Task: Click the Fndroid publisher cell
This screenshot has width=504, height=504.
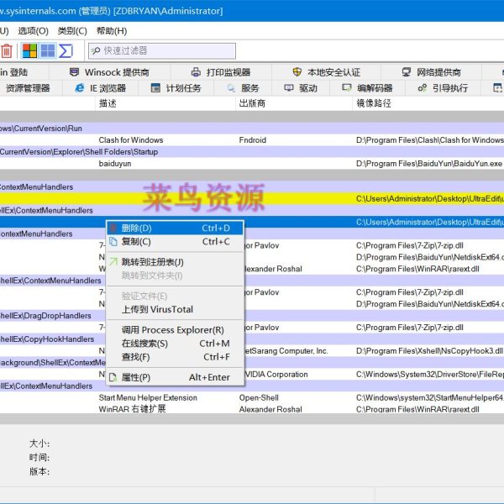Action: point(253,140)
